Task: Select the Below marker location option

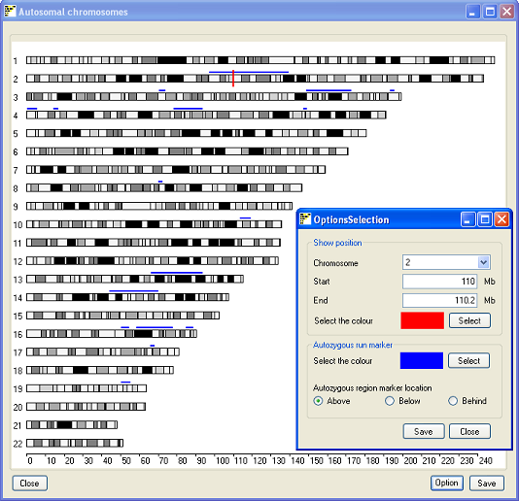Action: tap(390, 401)
